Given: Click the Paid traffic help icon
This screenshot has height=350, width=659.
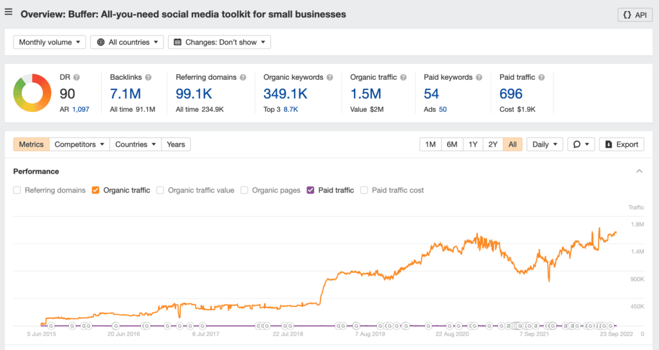Looking at the screenshot, I should pyautogui.click(x=541, y=77).
